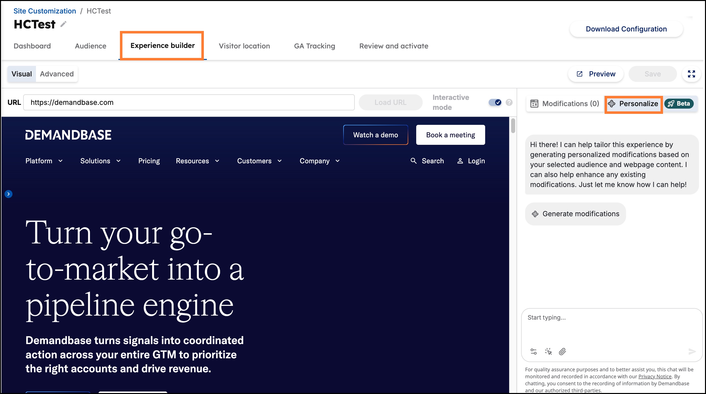Open the Site Customization breadcrumb link
This screenshot has width=706, height=394.
[45, 11]
